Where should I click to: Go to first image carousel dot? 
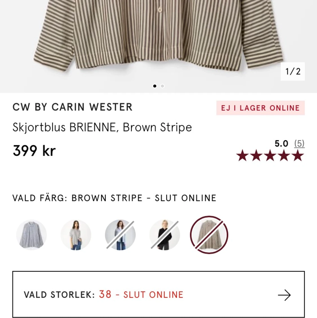(x=155, y=86)
